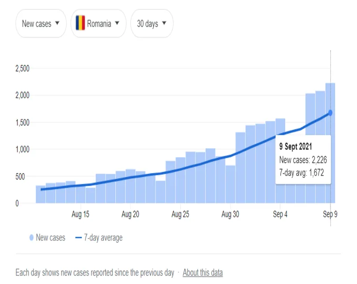Click the blue data point on the Sep 9 line
This screenshot has width=357, height=284.
(x=330, y=113)
